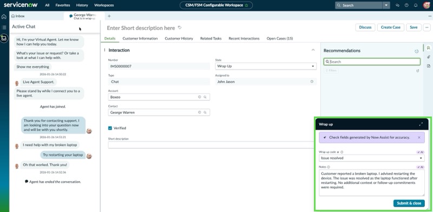433x212 pixels.
Task: Open the Attachments paperclip sidebar icon
Action: pyautogui.click(x=428, y=57)
